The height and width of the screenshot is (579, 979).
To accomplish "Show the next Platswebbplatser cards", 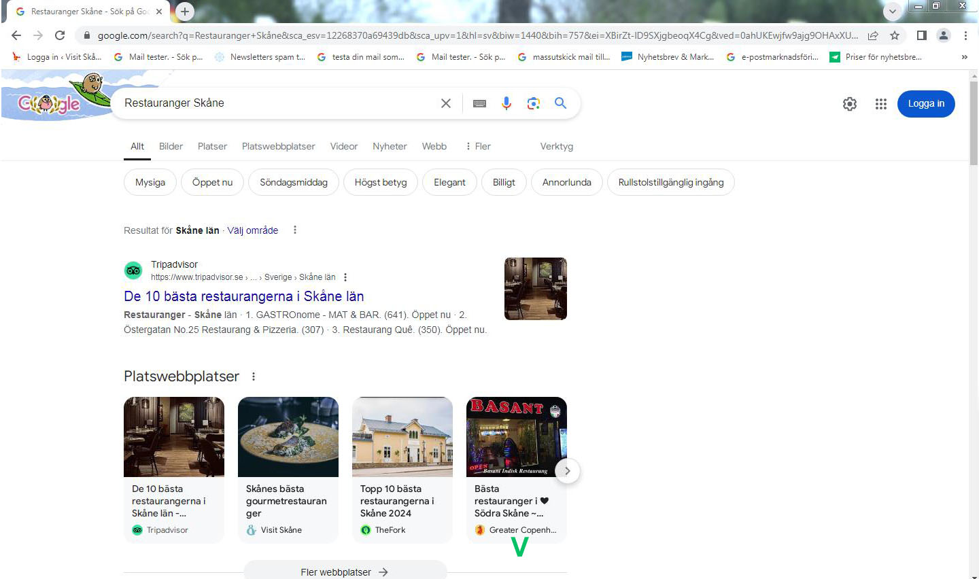I will click(568, 471).
